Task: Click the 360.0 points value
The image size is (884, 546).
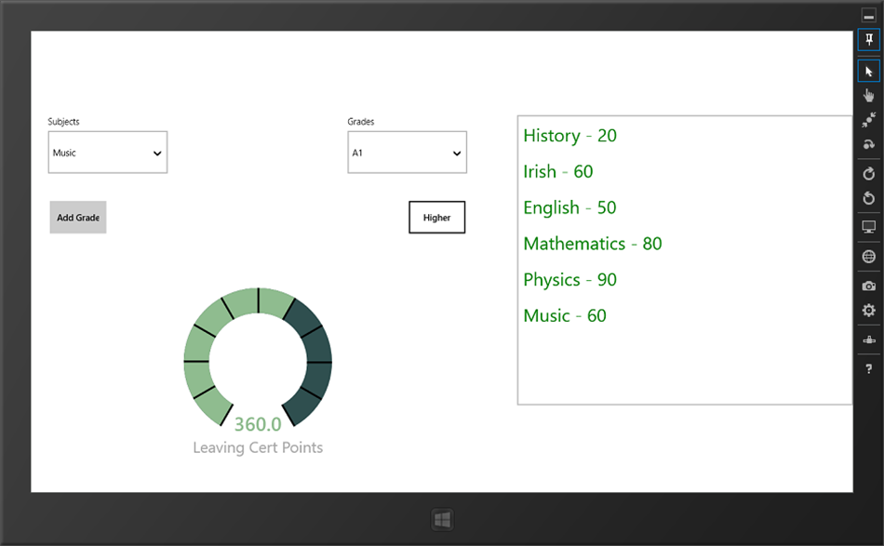Action: pyautogui.click(x=258, y=424)
